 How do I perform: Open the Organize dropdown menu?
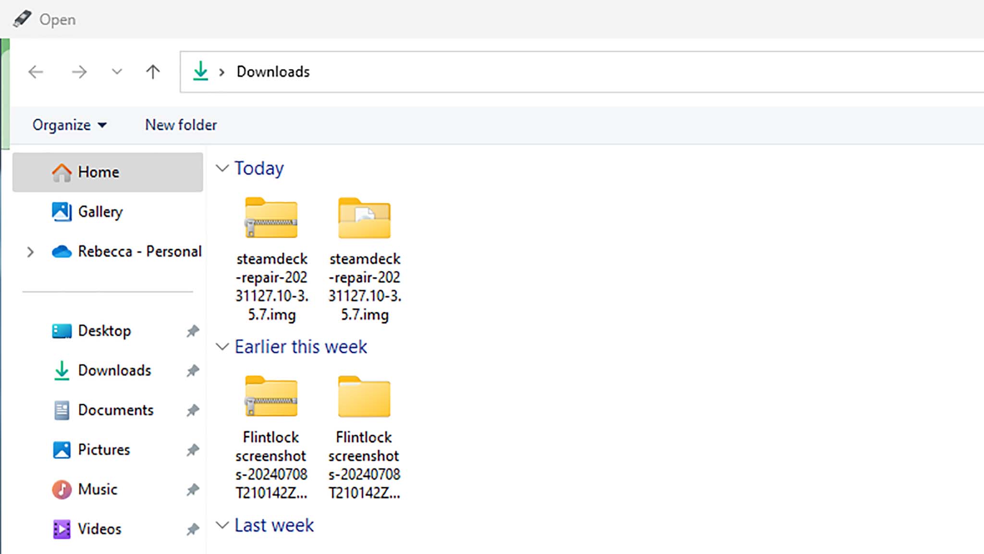point(70,124)
